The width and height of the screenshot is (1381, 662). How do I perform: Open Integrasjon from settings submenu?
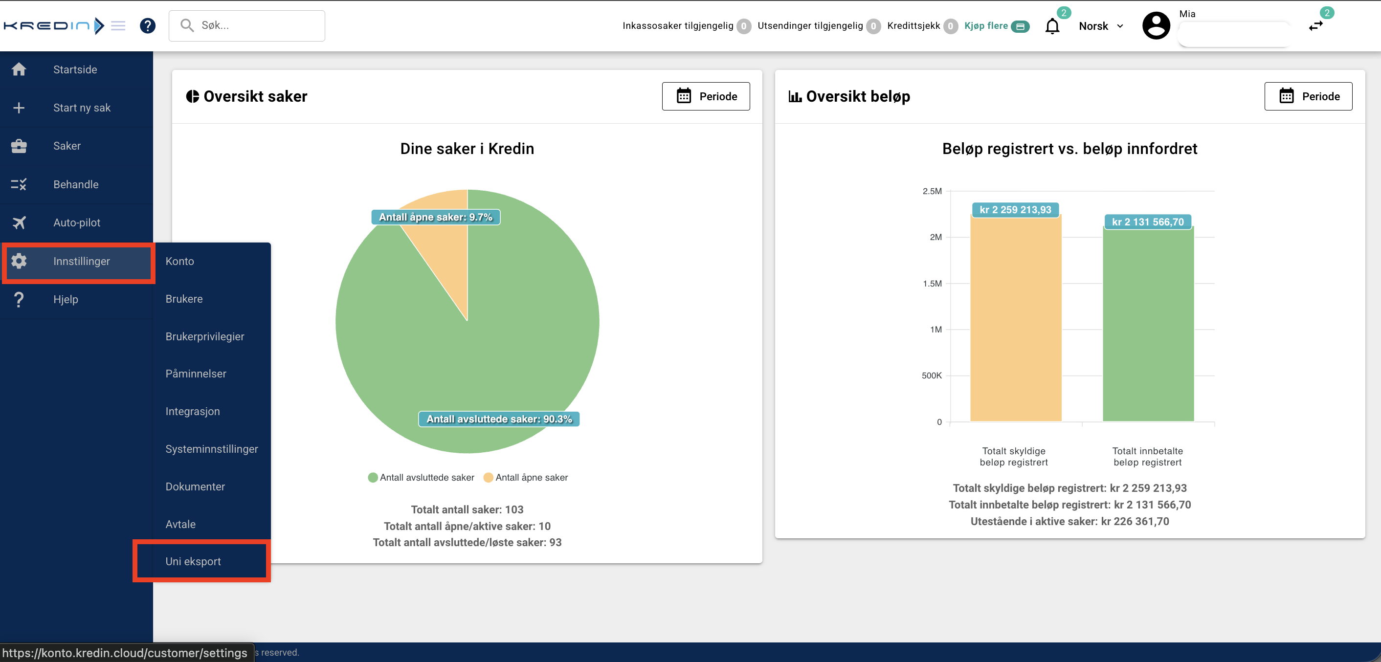193,411
